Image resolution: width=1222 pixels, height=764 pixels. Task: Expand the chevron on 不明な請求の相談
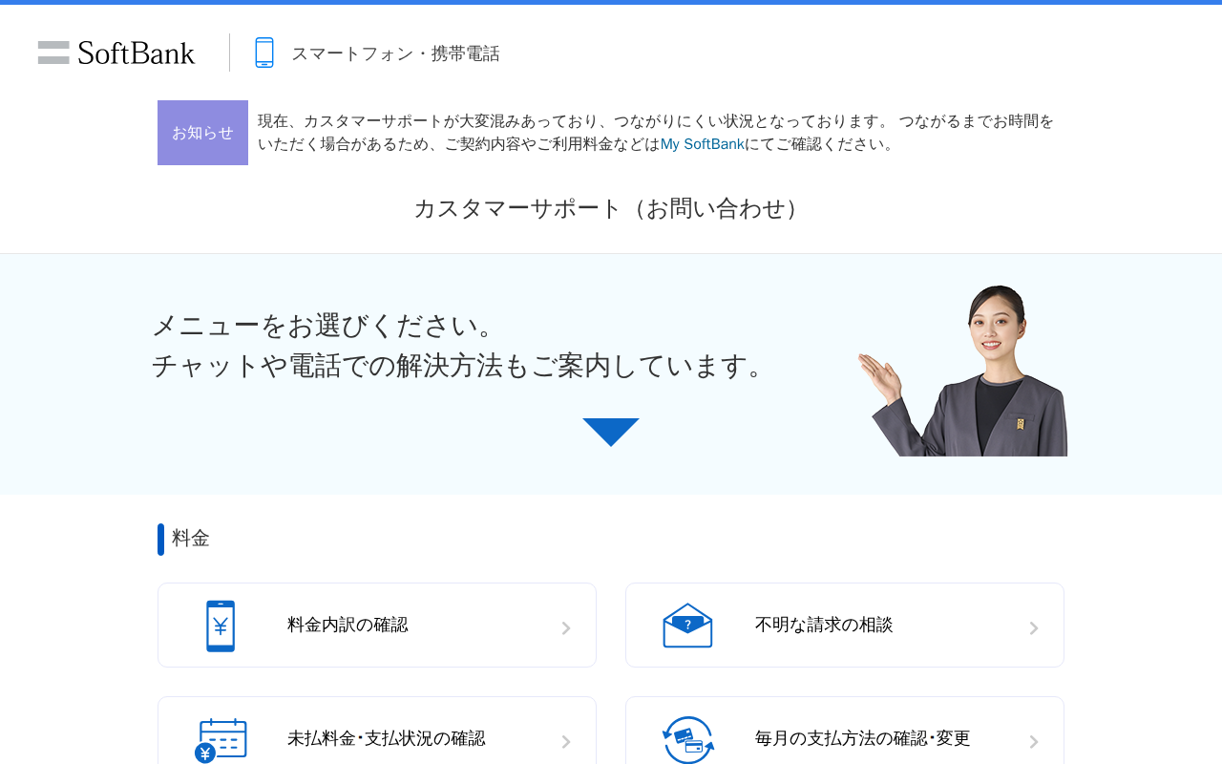click(x=1034, y=628)
